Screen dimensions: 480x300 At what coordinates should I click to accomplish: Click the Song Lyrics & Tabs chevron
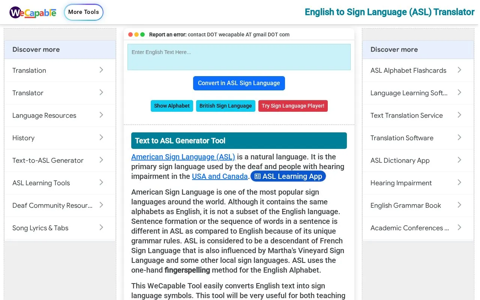101,227
